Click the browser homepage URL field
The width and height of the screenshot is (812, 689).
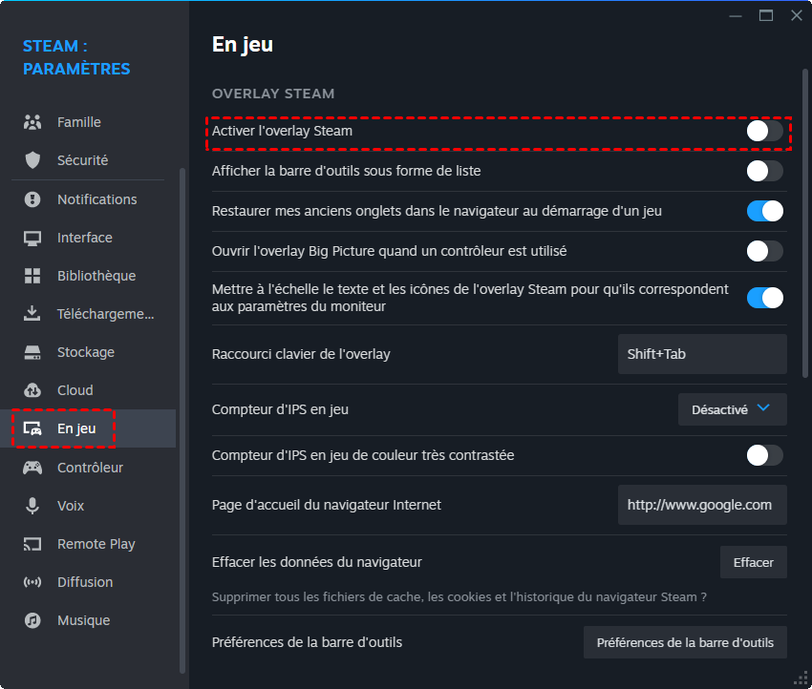point(702,505)
